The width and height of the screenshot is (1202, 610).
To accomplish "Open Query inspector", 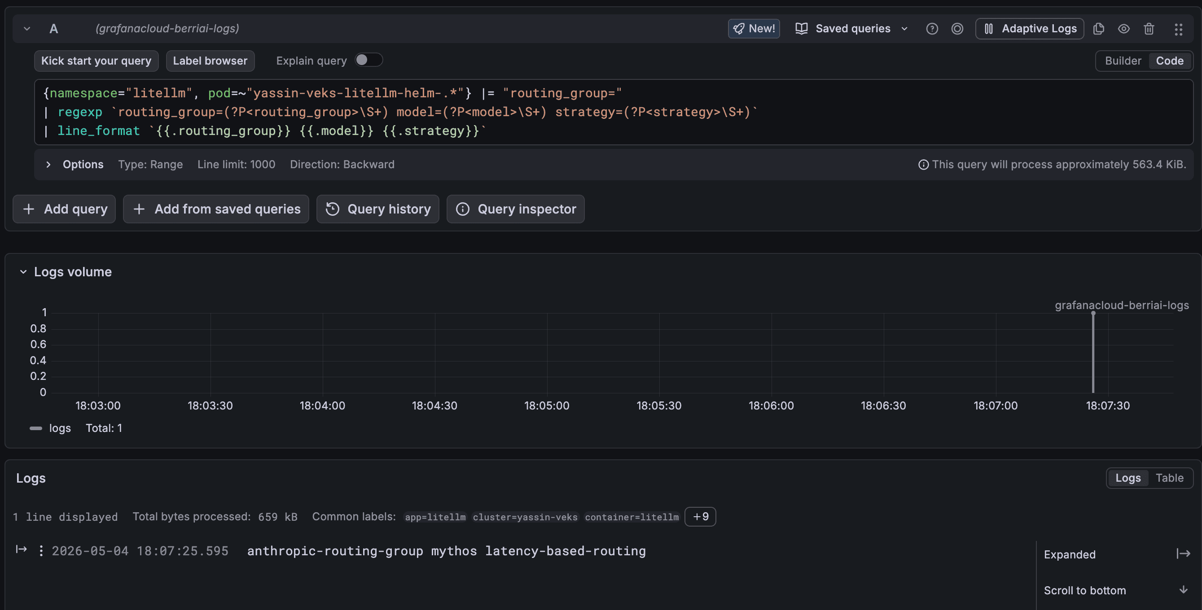I will coord(515,209).
